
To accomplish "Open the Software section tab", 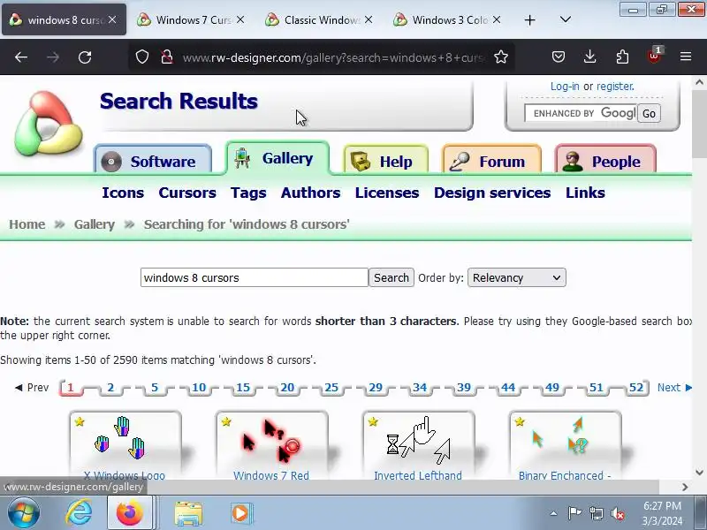I will 153,161.
